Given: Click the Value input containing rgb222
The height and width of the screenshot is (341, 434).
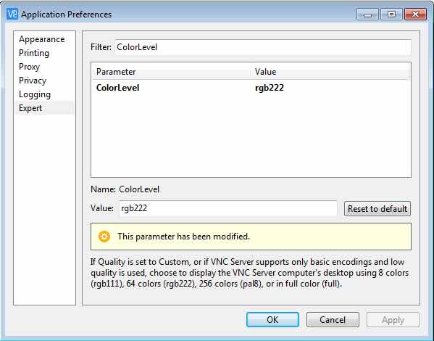Looking at the screenshot, I should tap(228, 208).
